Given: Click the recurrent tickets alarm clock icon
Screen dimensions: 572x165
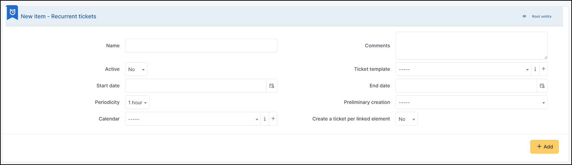Looking at the screenshot, I should pos(12,12).
